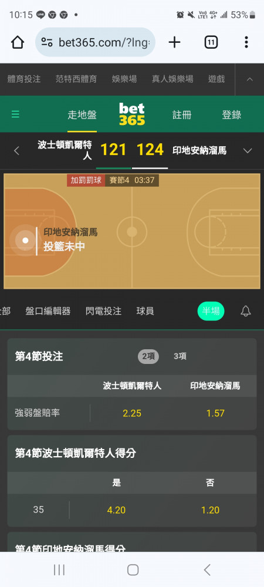Expand the match dropdown arrow beside 印地安納溜馬
Screen dimensions: 264x587
click(x=247, y=151)
